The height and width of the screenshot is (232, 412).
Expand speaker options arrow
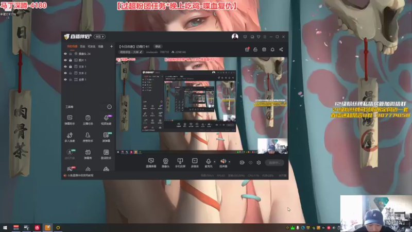click(x=229, y=161)
